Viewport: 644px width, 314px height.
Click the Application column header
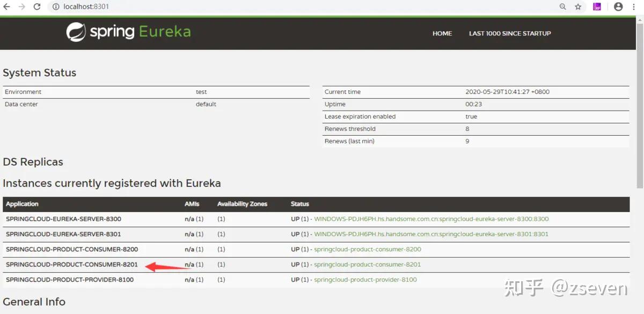point(22,204)
